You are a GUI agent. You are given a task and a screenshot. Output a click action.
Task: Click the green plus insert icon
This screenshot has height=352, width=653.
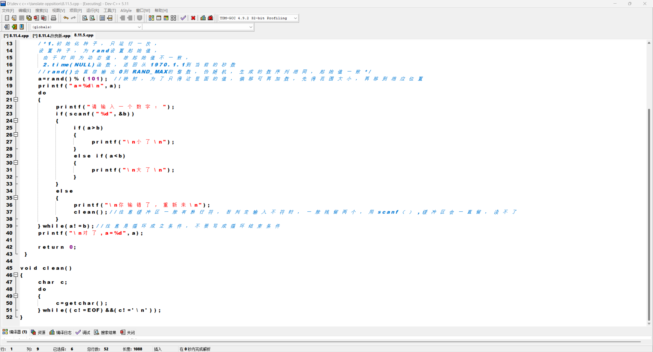(x=14, y=27)
